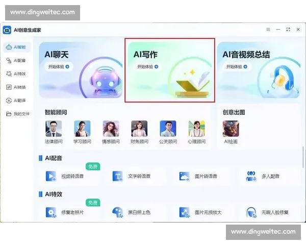Click the 黑白照上色 label
The image size is (306, 245).
pos(139,212)
